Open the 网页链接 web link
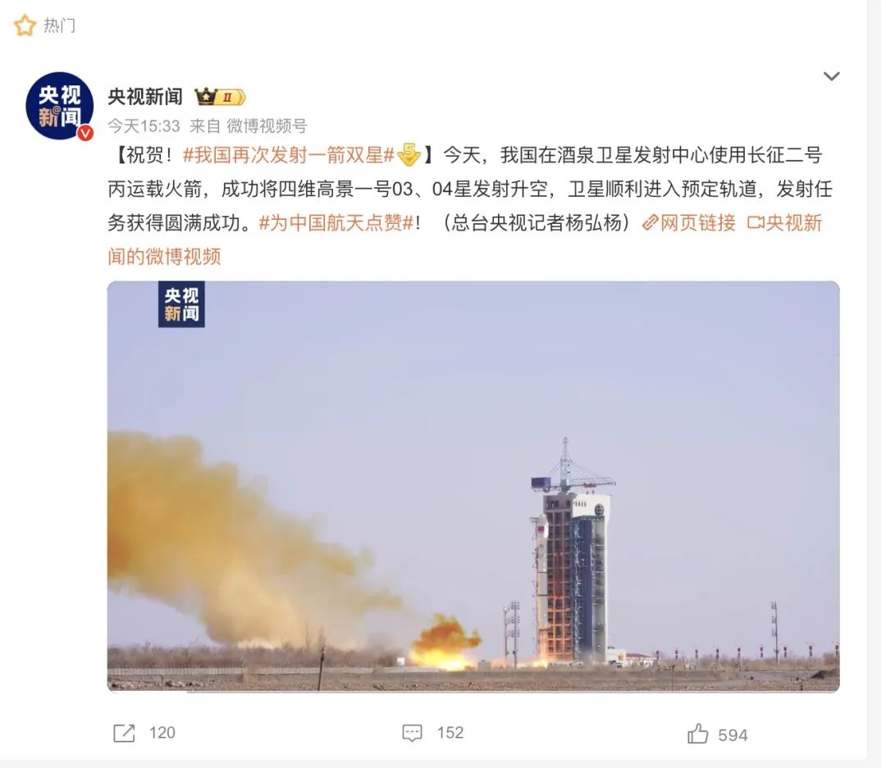This screenshot has height=768, width=886. 698,222
